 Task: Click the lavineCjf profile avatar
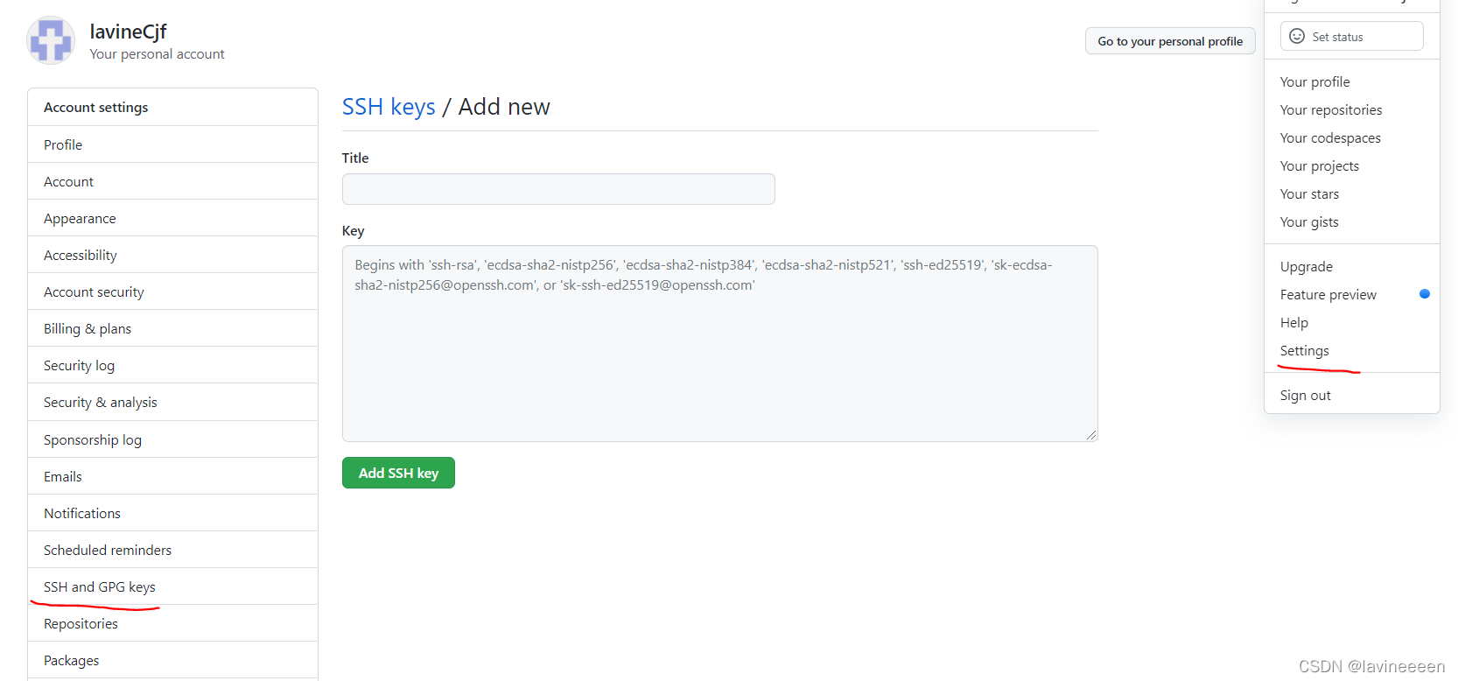pos(51,40)
